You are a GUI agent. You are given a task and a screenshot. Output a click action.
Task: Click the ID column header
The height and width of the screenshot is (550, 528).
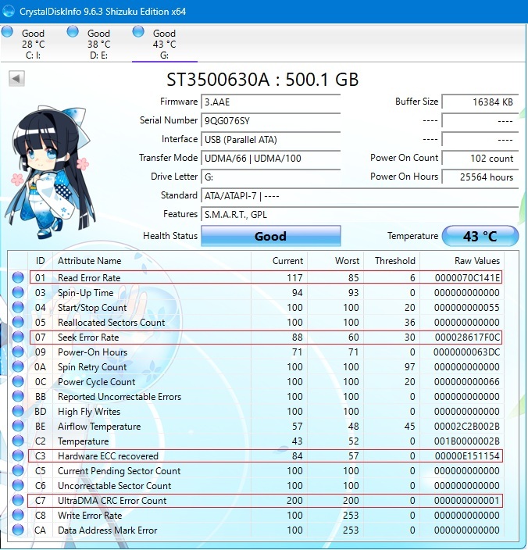41,261
